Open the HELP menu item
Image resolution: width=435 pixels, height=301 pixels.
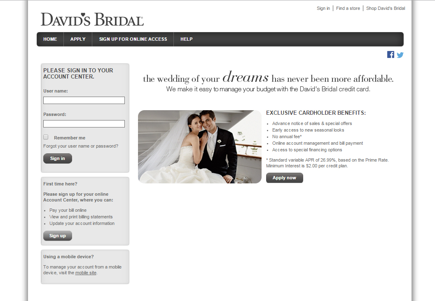tap(187, 39)
